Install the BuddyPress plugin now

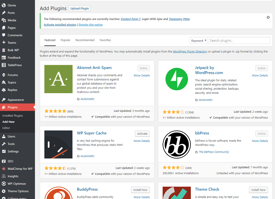pyautogui.click(x=140, y=190)
